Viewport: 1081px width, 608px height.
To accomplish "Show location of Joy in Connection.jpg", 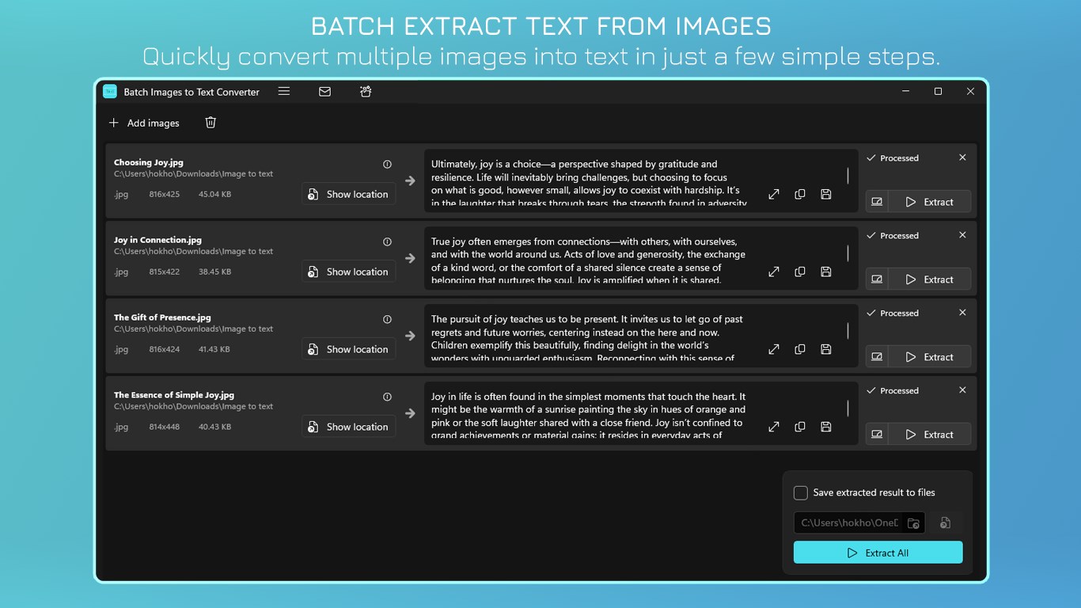I will click(348, 272).
